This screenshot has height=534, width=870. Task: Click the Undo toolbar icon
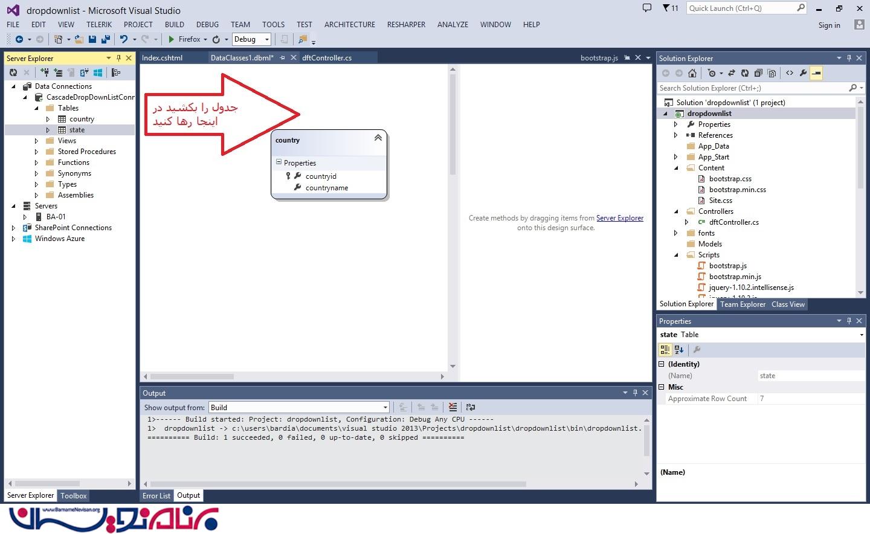coord(124,39)
